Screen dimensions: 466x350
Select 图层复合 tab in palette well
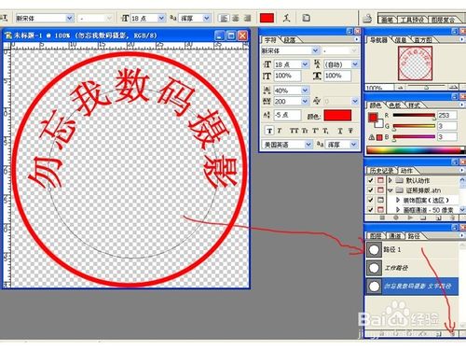443,20
